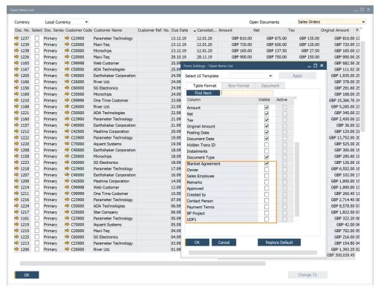Tick Select checkbox for doc 1206
The height and width of the screenshot is (290, 378).
click(37, 249)
